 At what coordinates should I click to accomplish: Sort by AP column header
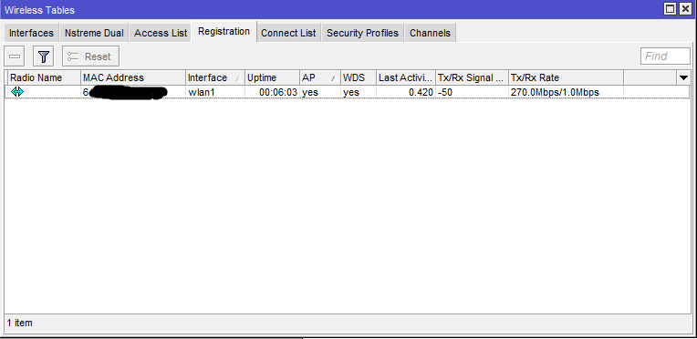point(320,77)
